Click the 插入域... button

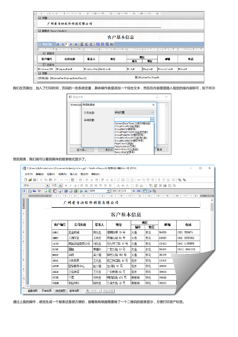tap(81, 150)
